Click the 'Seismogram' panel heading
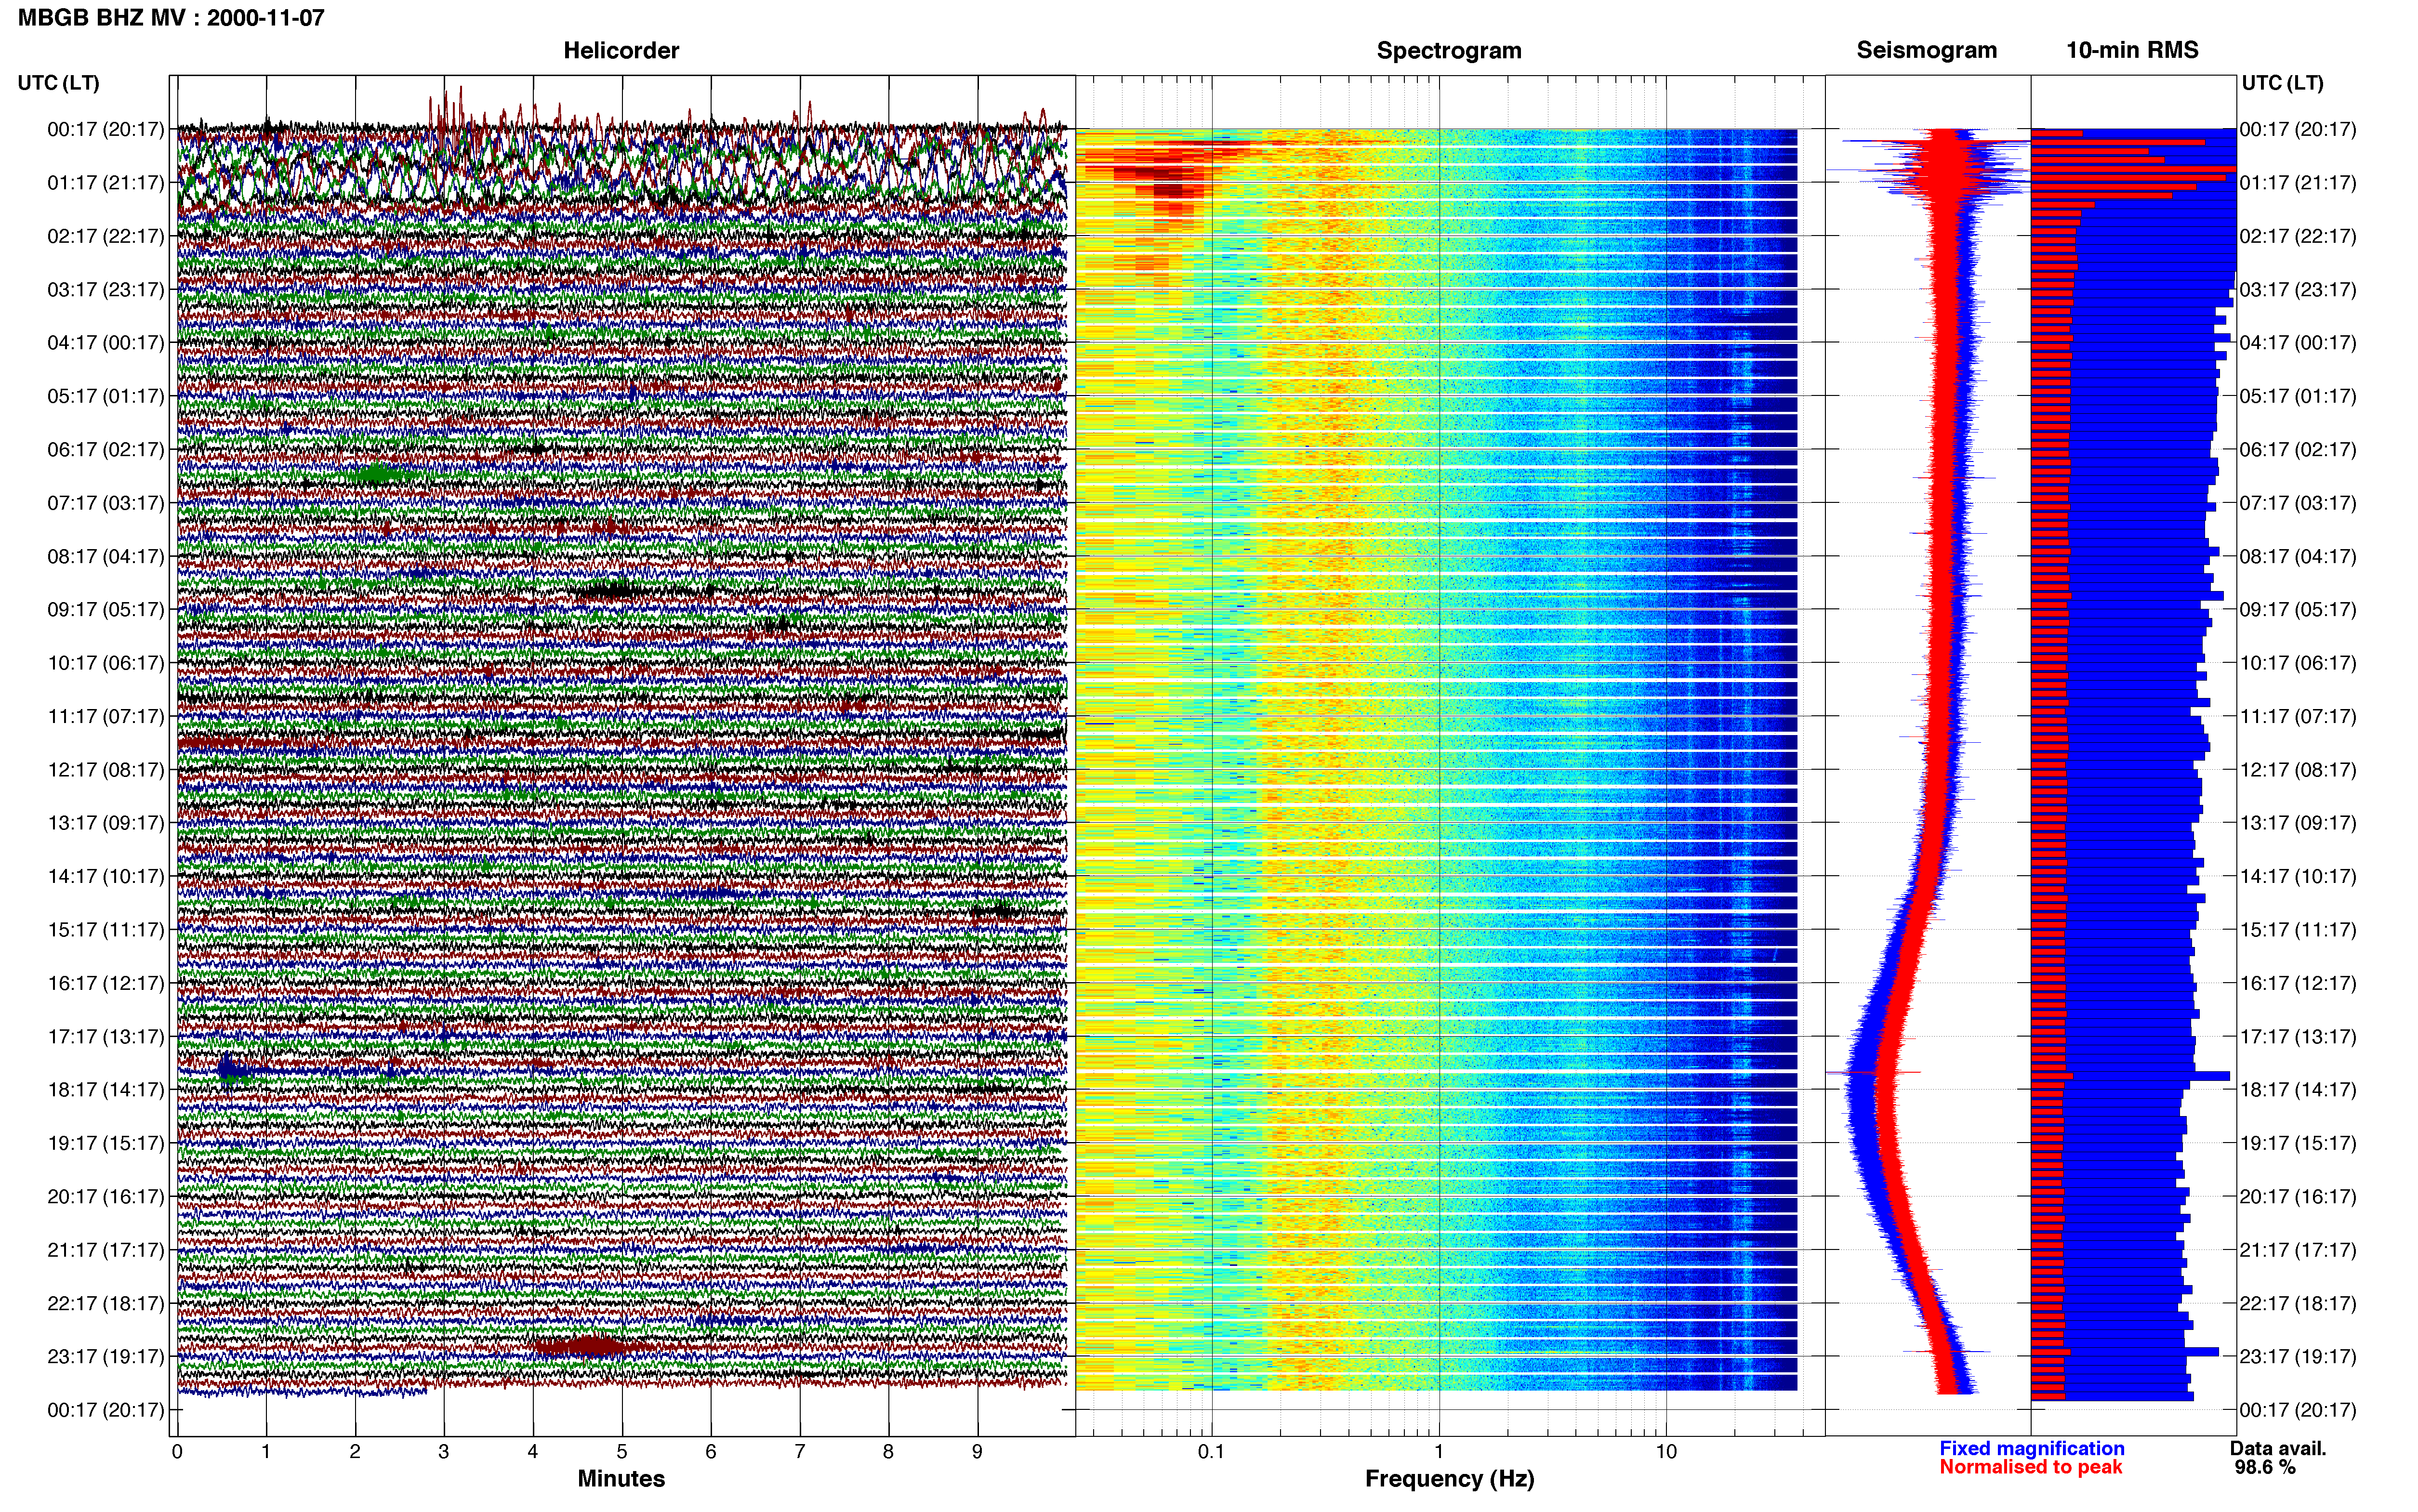2418x1512 pixels. click(1927, 50)
